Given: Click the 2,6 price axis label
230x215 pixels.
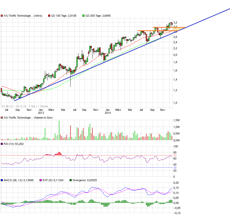Looking at the screenshot, I should point(175,37).
